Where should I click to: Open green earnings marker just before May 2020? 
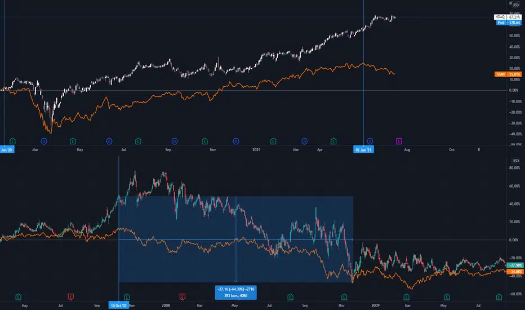point(73,141)
